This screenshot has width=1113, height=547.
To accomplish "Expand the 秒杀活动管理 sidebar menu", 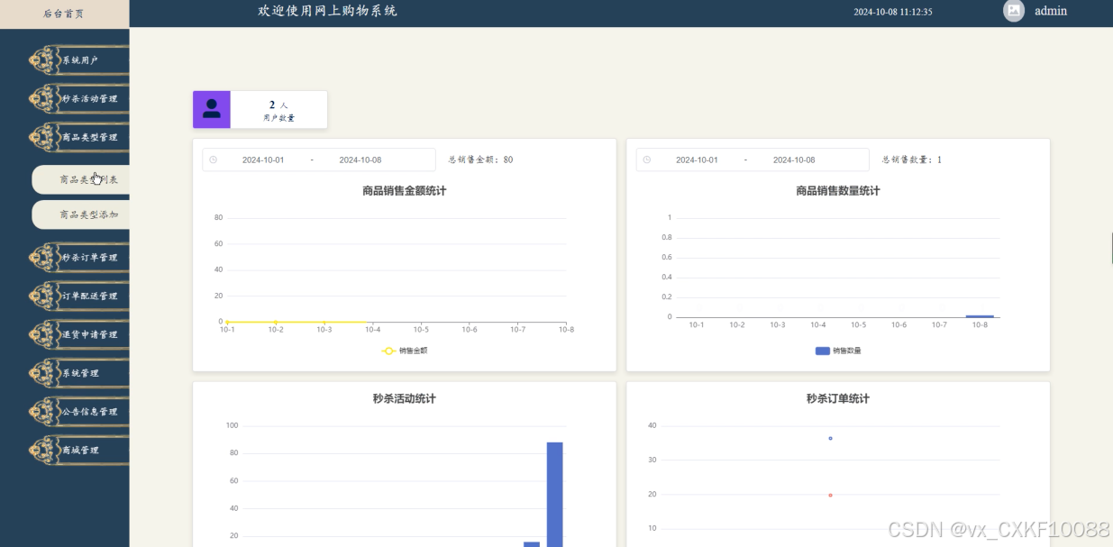I will click(x=79, y=99).
